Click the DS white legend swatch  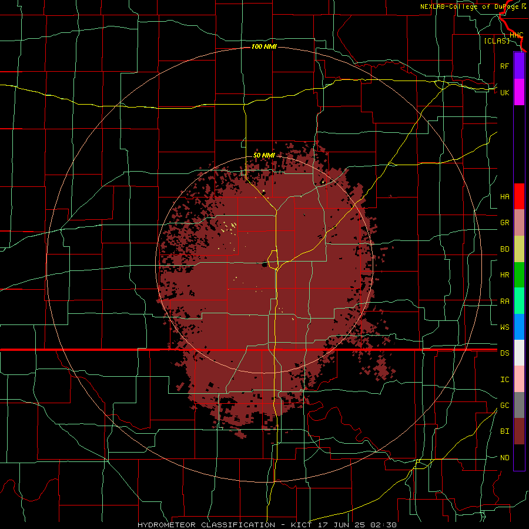[x=519, y=353]
